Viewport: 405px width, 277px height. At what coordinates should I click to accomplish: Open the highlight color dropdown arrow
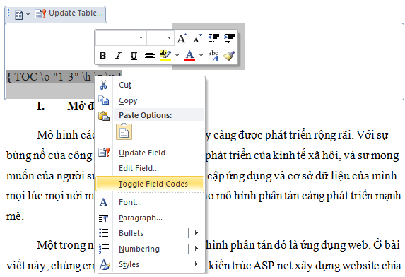tap(177, 55)
